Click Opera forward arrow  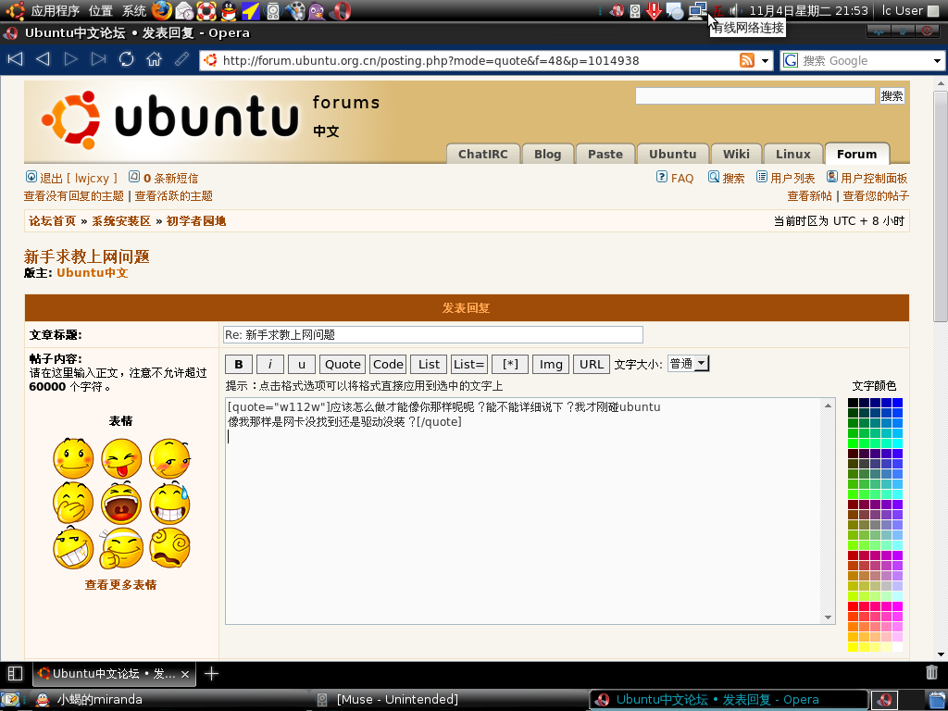coord(70,59)
